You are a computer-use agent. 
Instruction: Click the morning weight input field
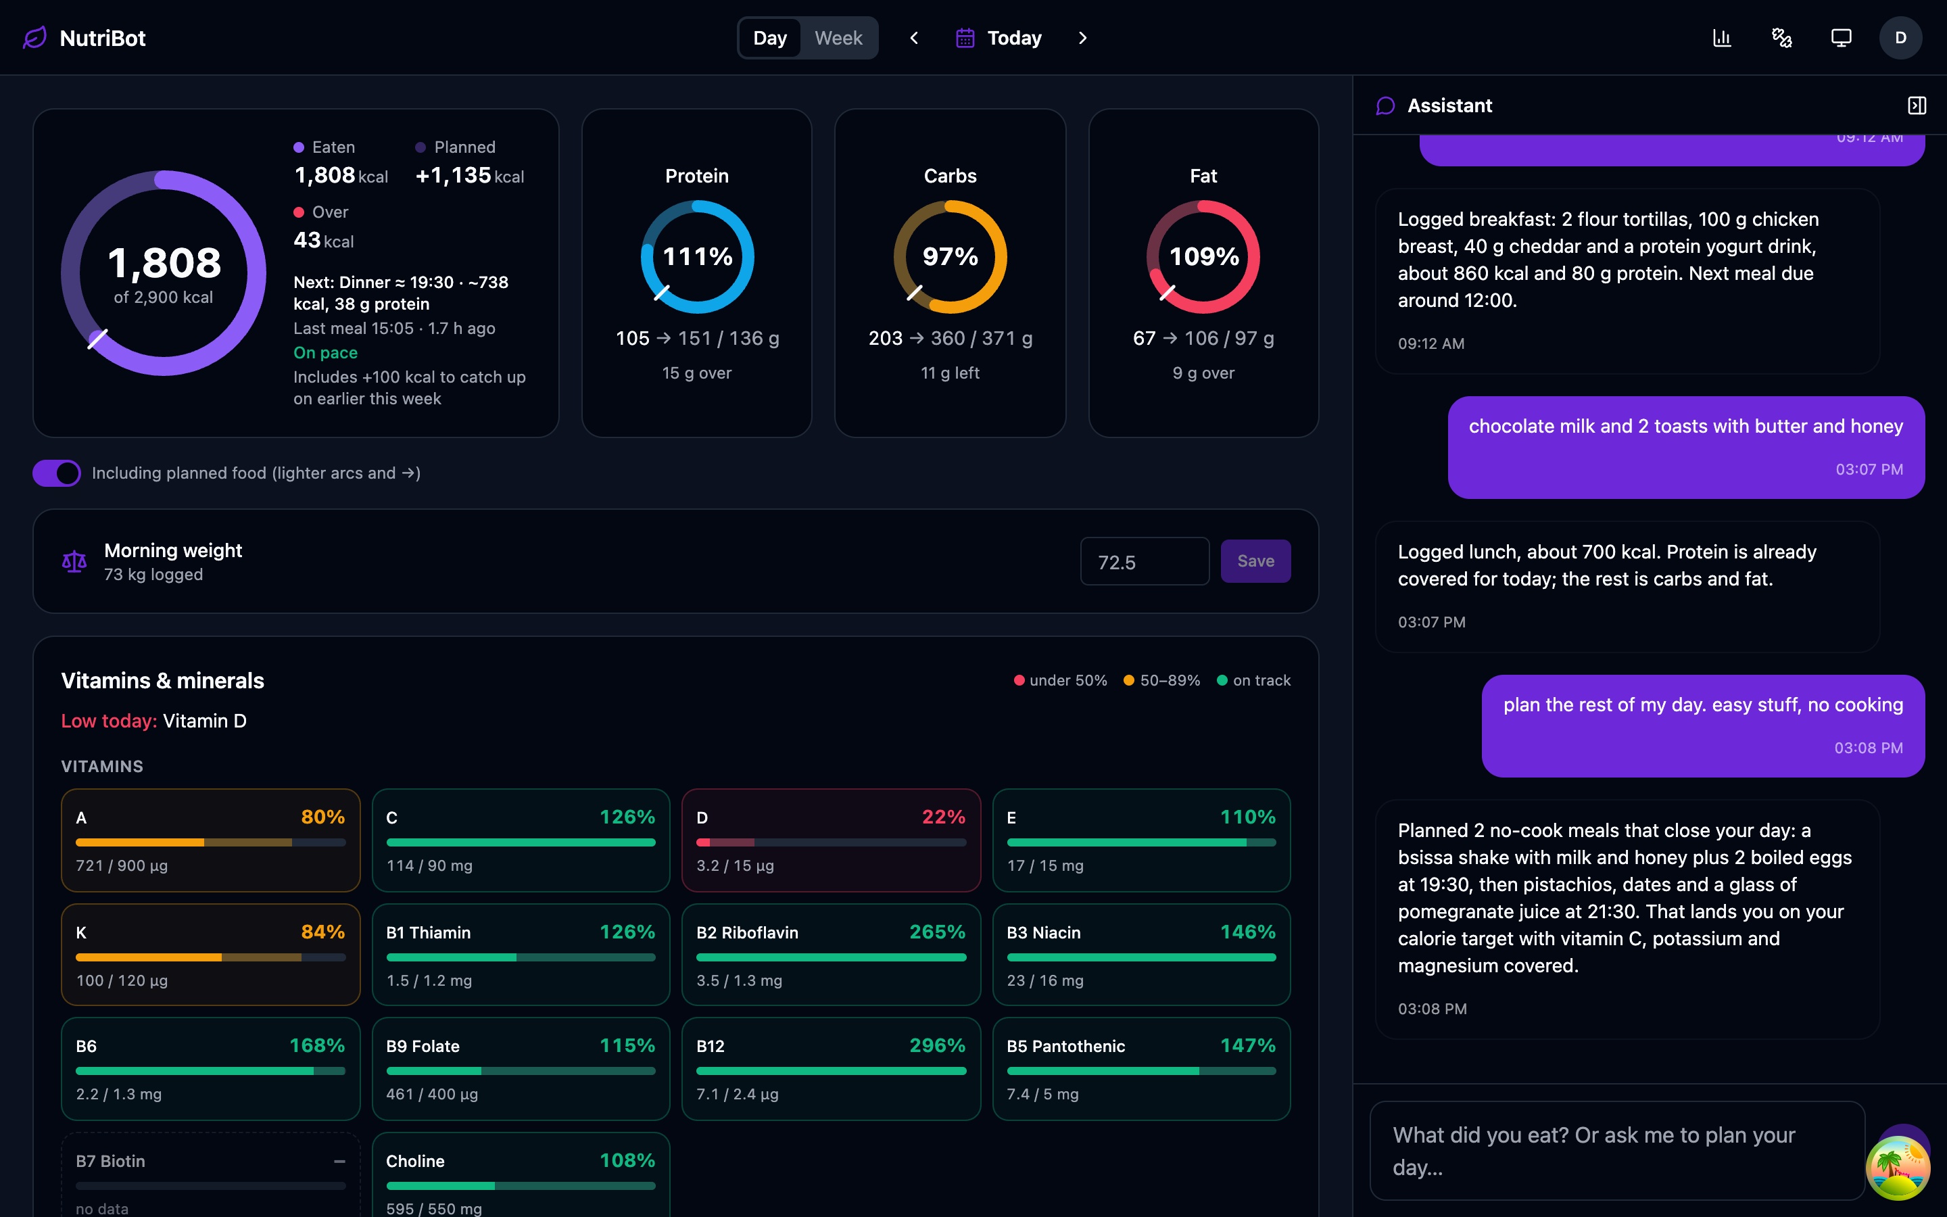click(x=1144, y=561)
